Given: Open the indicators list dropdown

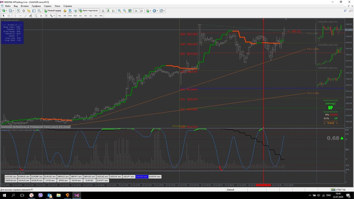Looking at the screenshot, I should [x=148, y=11].
